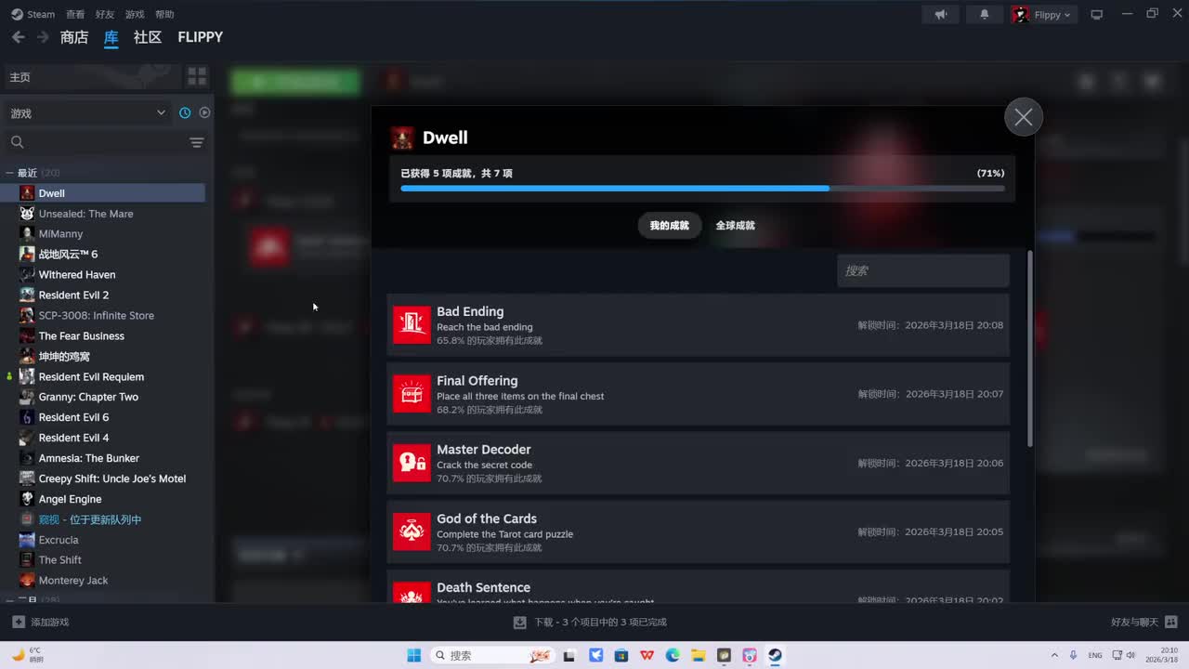1189x669 pixels.
Task: Click the Dwell icon in the achievements header
Action: [x=402, y=138]
